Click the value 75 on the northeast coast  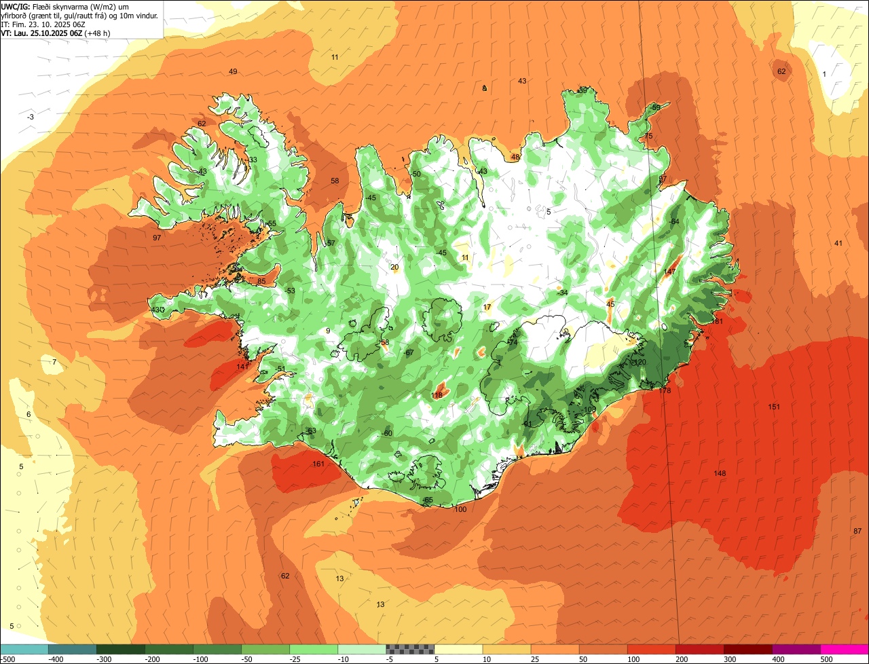pos(648,136)
